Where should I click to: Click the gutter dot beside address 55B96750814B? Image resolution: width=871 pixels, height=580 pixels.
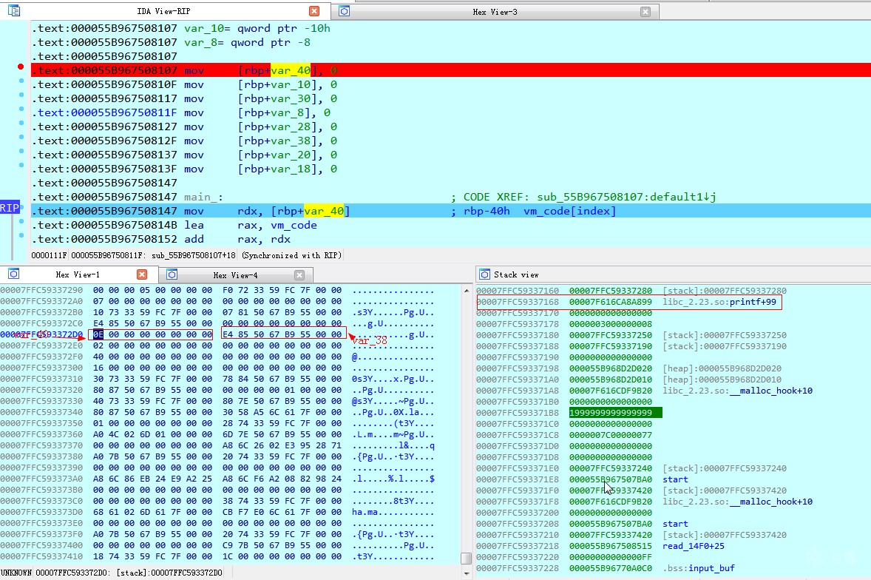pos(21,221)
